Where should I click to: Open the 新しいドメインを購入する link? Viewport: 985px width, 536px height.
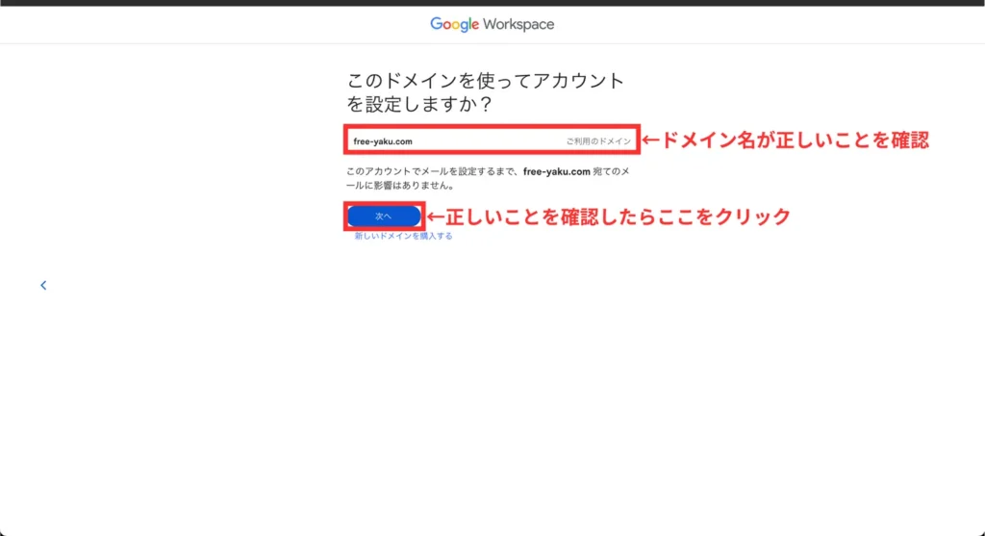pyautogui.click(x=403, y=236)
